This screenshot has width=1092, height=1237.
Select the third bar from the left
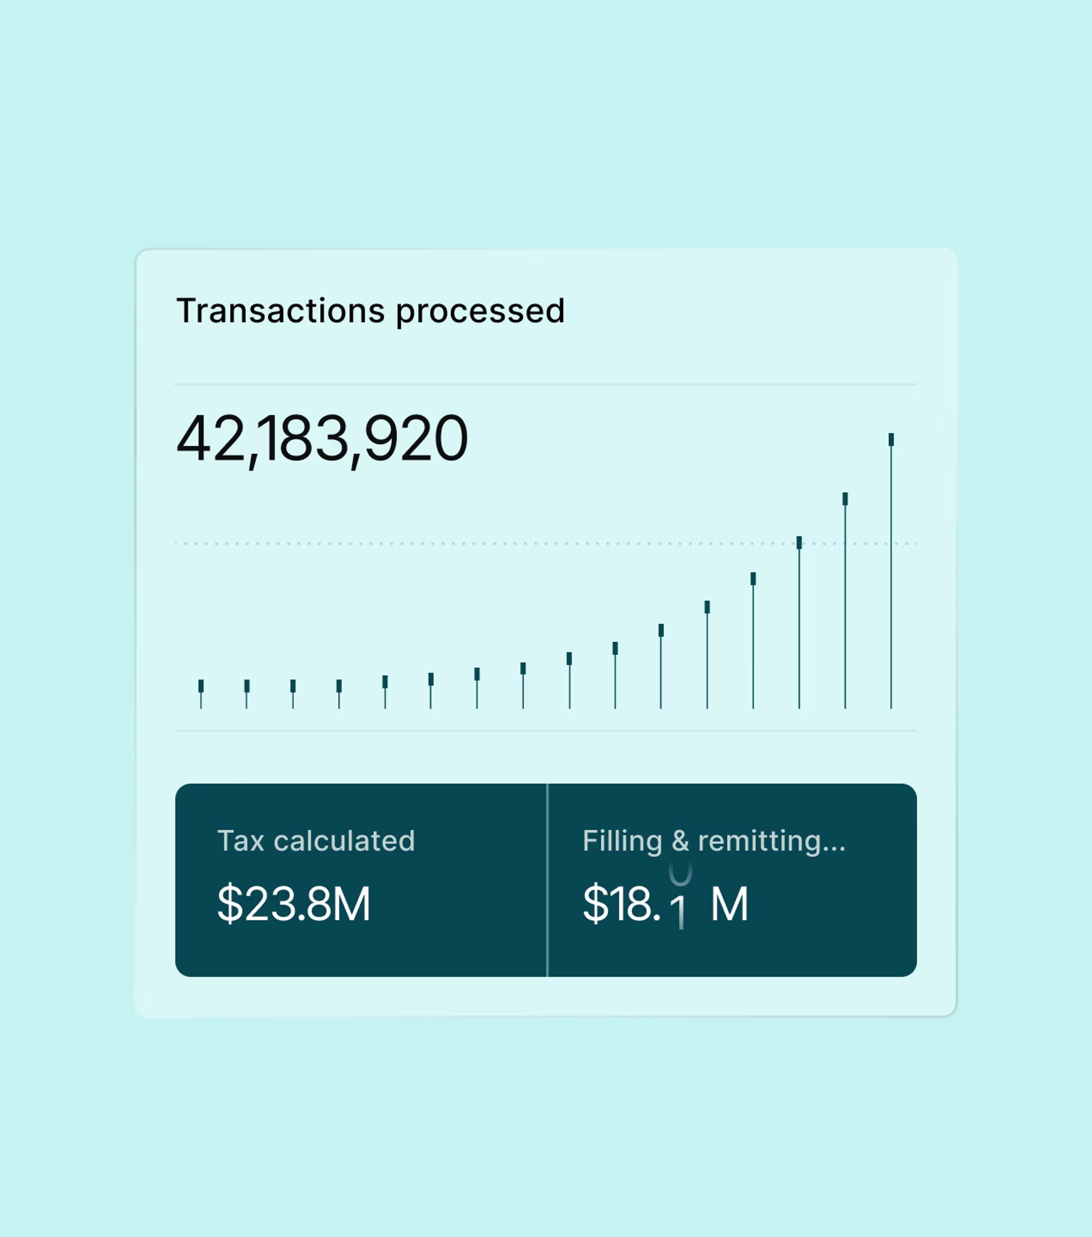[x=293, y=694]
